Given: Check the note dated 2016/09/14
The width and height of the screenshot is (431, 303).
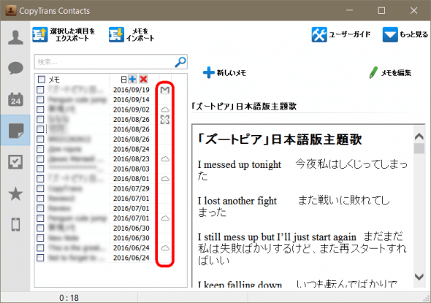Looking at the screenshot, I should point(40,99).
